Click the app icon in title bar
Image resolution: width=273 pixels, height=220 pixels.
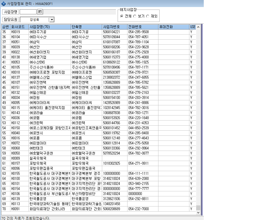click(3, 4)
